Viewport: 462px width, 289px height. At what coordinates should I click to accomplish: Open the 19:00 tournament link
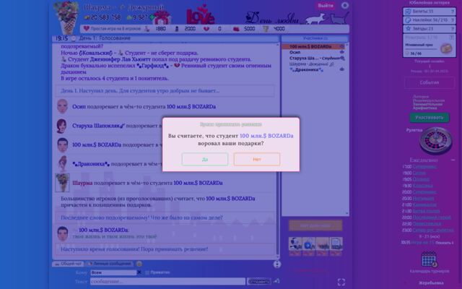pyautogui.click(x=419, y=173)
